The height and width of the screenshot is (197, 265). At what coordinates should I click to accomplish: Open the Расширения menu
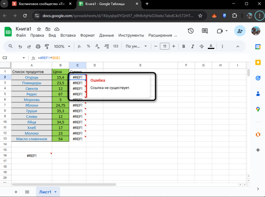coord(160,35)
